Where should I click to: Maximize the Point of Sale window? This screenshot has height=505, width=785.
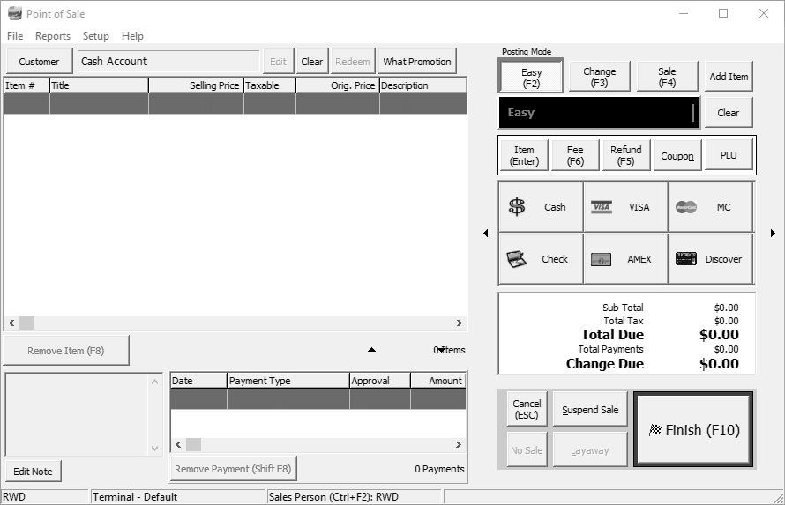(723, 13)
